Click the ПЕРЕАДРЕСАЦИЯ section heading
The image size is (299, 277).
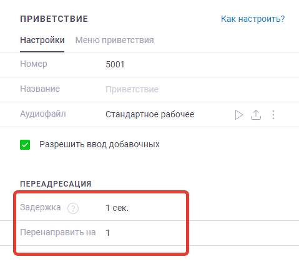(56, 184)
